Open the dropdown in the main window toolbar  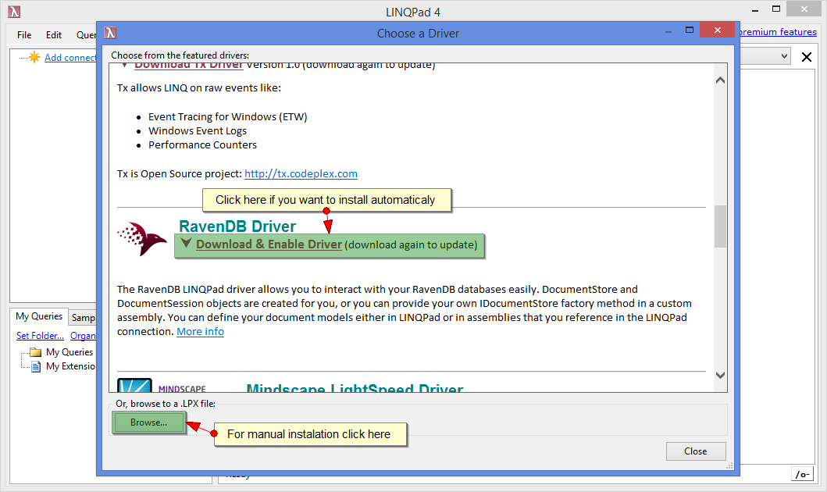point(784,56)
